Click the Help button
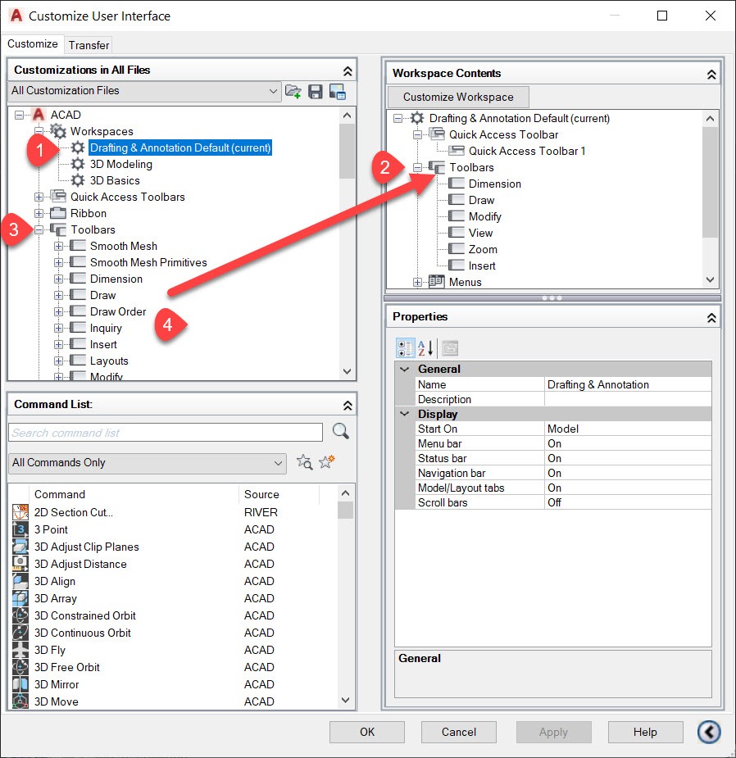This screenshot has height=758, width=736. pos(645,732)
